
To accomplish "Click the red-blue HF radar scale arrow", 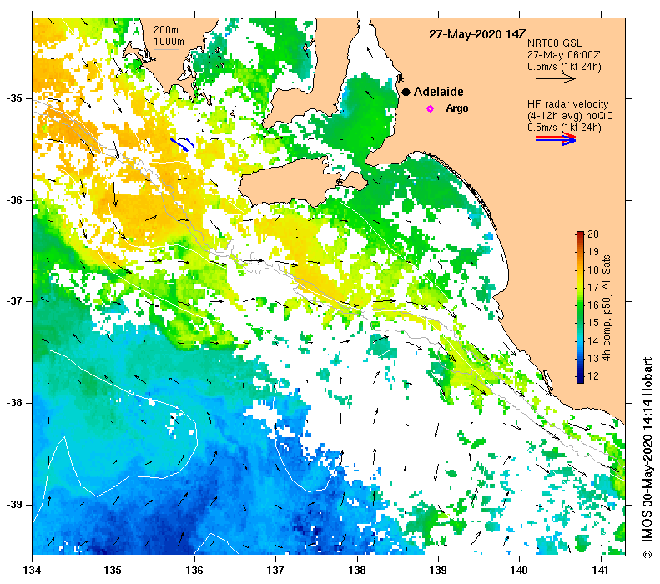I will tap(556, 139).
